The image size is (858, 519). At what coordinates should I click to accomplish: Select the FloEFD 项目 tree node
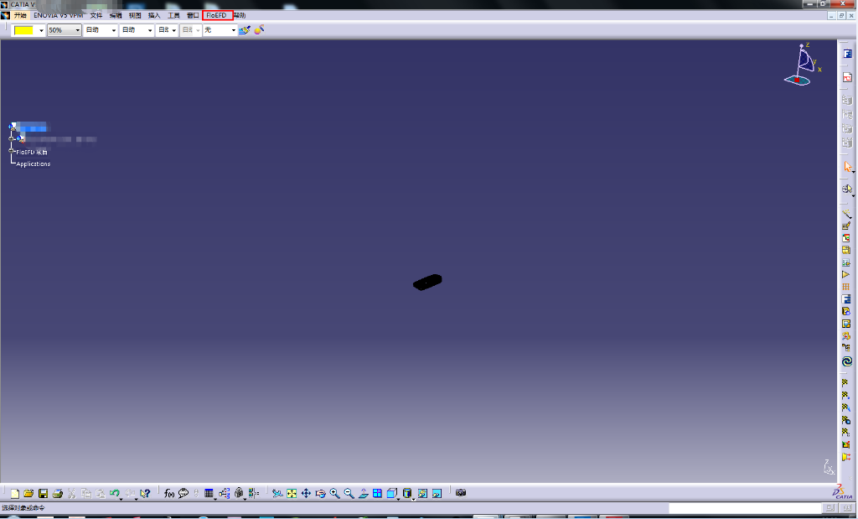point(32,153)
